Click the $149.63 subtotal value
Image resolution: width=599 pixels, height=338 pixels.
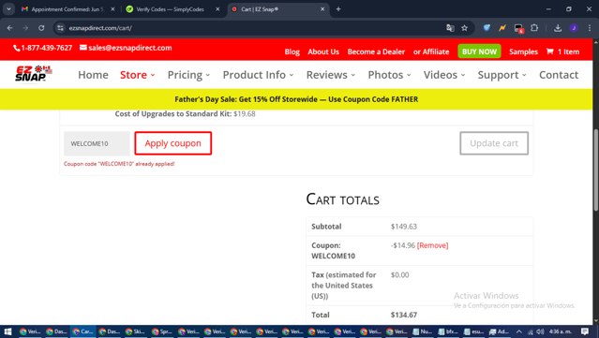pos(404,227)
